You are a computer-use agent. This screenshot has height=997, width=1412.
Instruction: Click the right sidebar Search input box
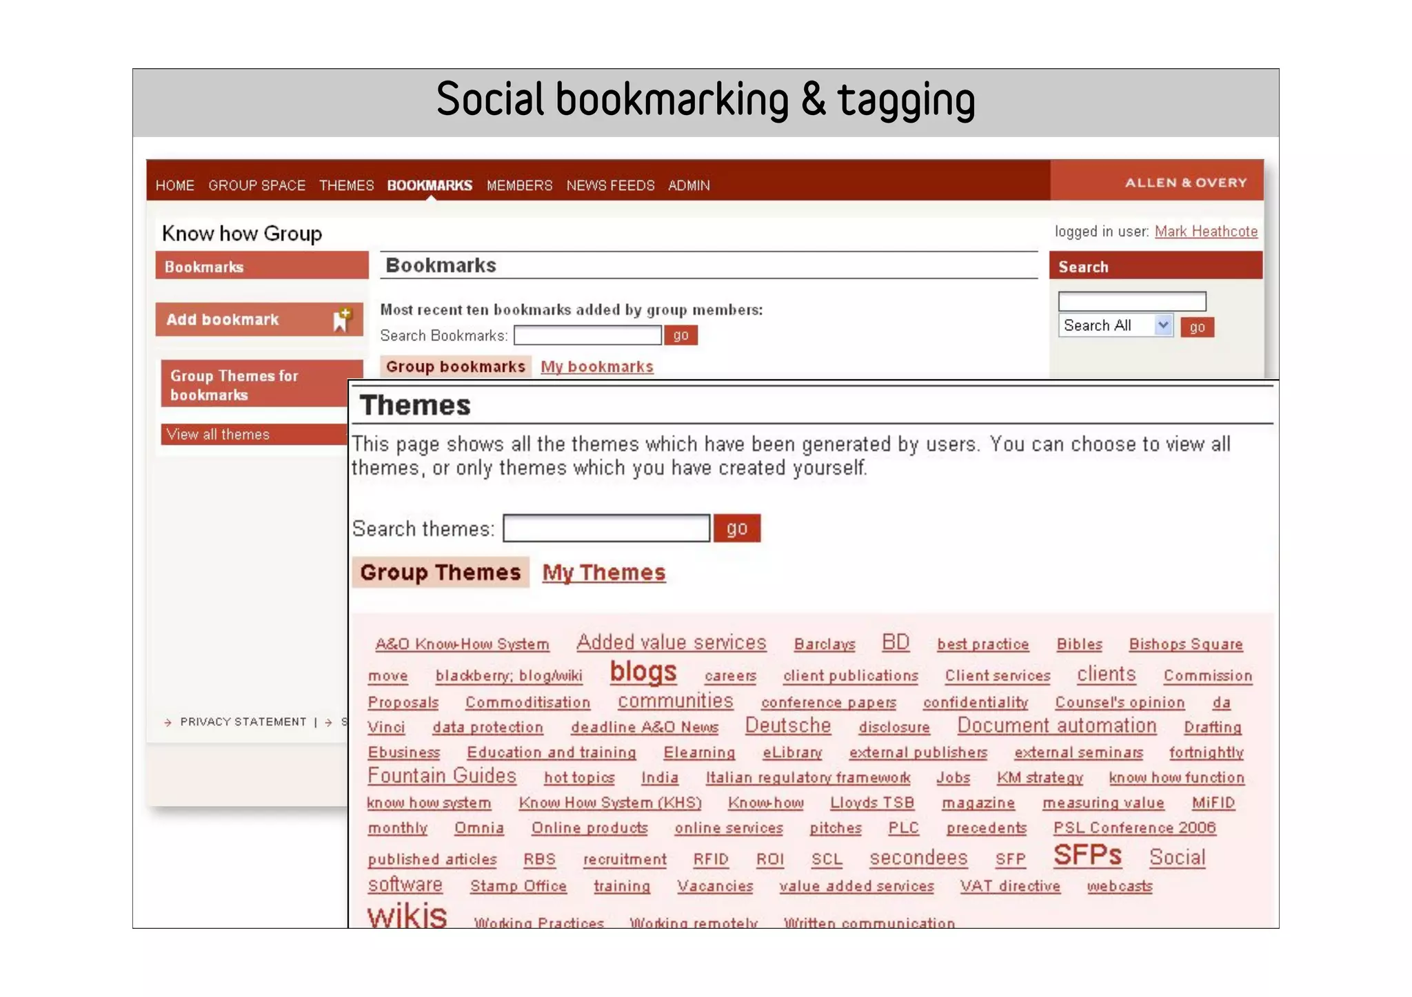(1132, 301)
